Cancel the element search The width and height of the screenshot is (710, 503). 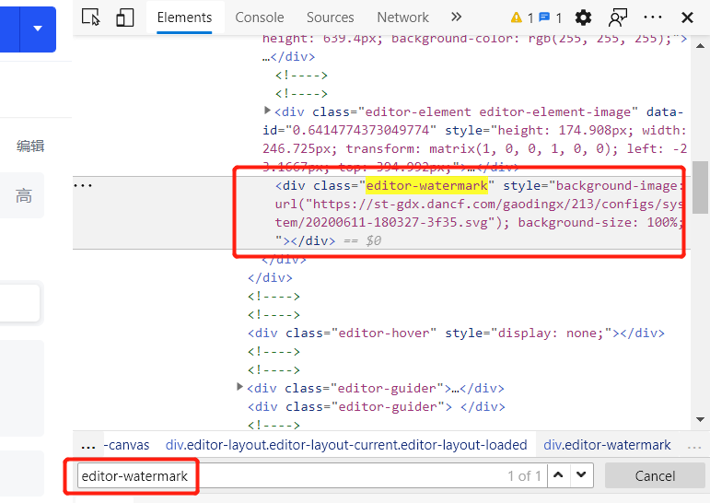(x=655, y=475)
